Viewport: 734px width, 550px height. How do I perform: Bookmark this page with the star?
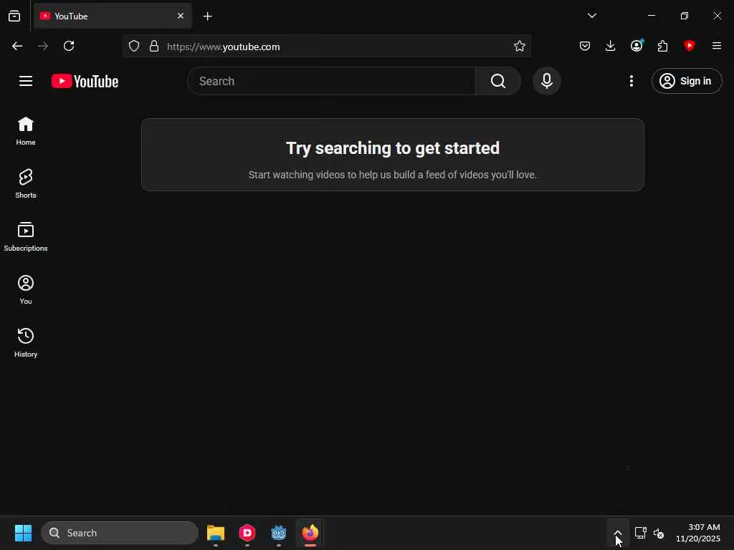[x=519, y=46]
